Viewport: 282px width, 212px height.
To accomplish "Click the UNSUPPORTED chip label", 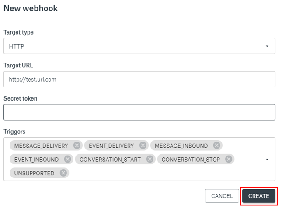I will click(x=34, y=174).
